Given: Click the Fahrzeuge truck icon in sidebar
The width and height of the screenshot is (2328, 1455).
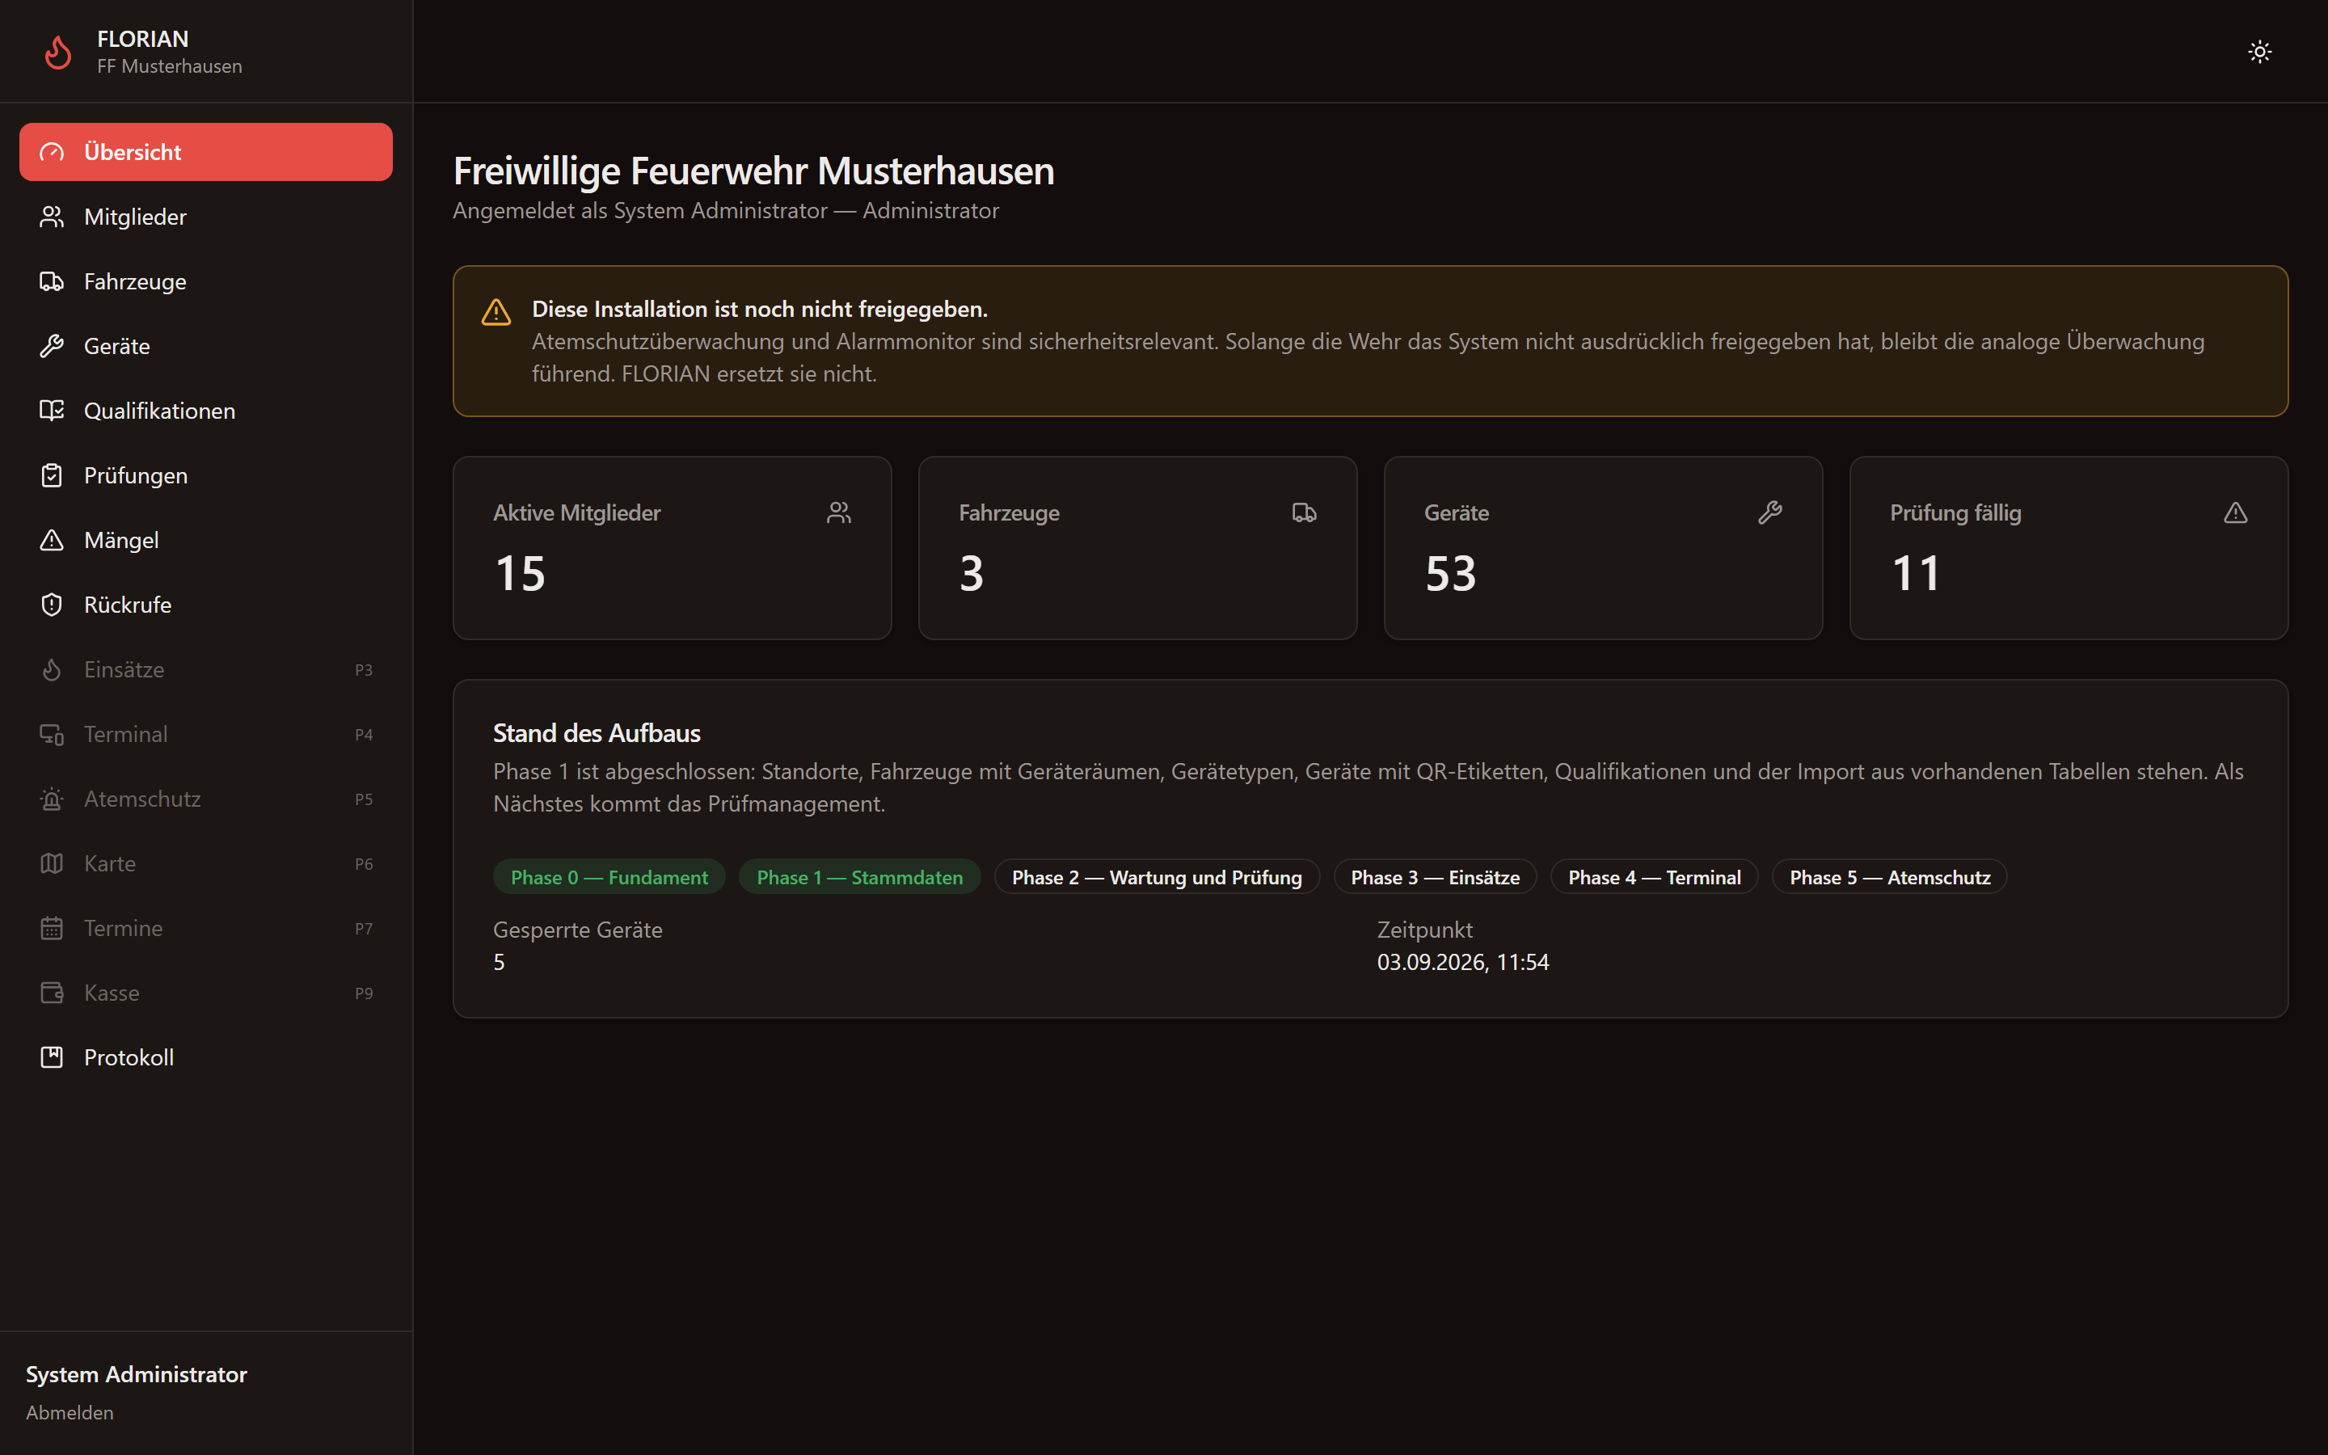Looking at the screenshot, I should pyautogui.click(x=52, y=281).
